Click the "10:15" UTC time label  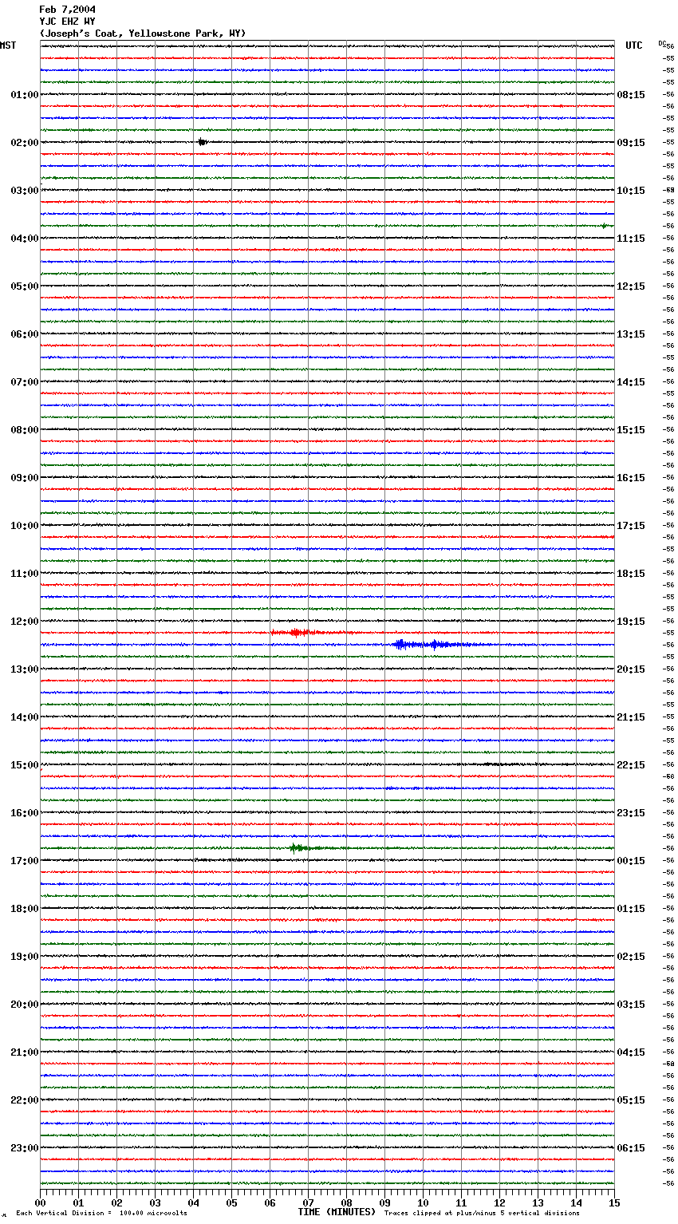coord(631,191)
